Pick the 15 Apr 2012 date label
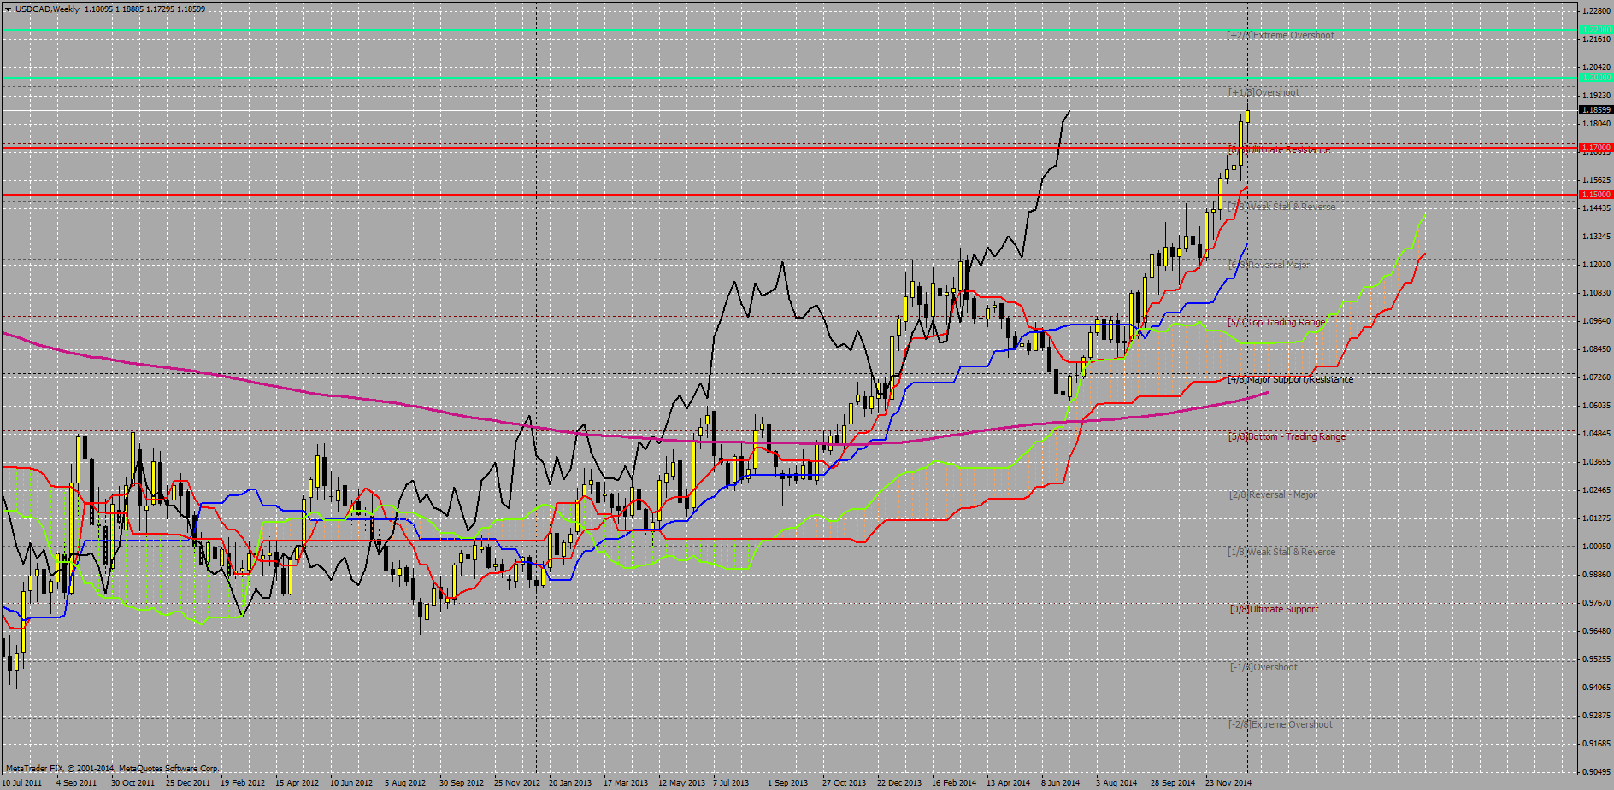 297,782
